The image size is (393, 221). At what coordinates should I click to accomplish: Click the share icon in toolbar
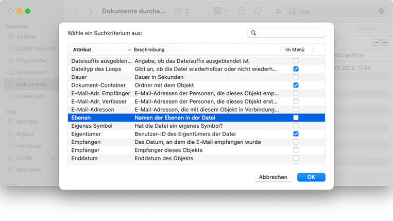241,11
